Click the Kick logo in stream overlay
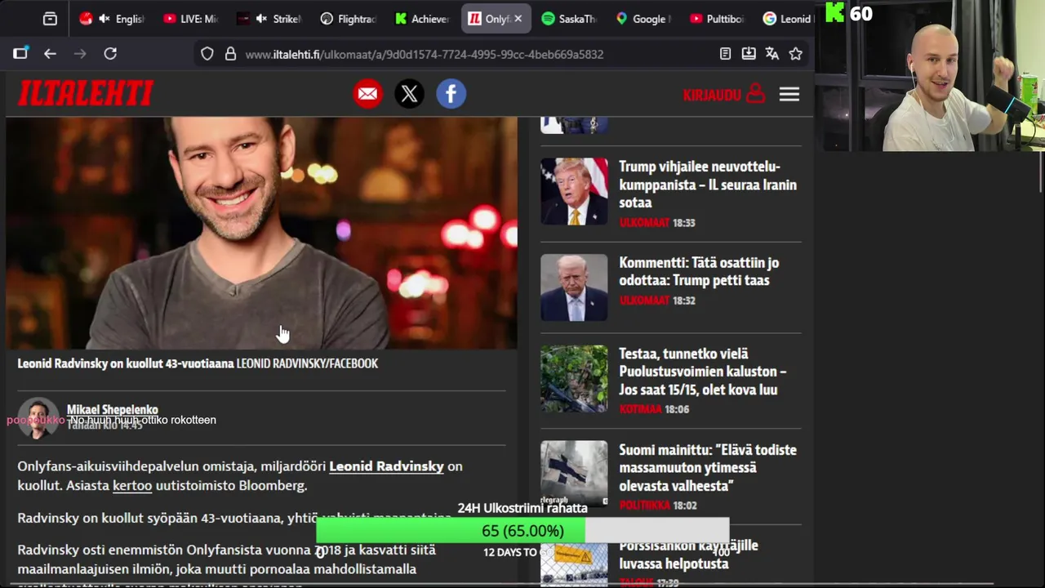The height and width of the screenshot is (588, 1045). click(x=834, y=12)
